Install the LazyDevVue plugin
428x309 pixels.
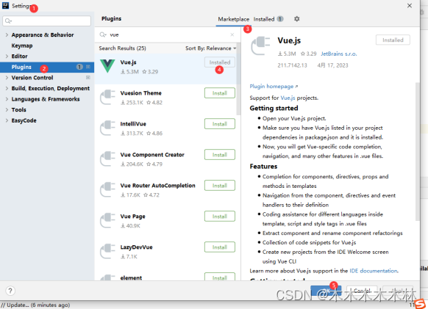tap(220, 247)
